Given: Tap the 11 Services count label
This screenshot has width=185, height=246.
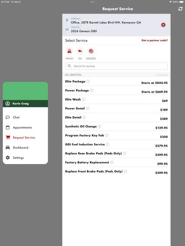Looking at the screenshot, I should coord(161,75).
